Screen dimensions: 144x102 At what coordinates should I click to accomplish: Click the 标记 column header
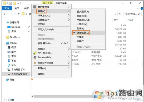131,20
